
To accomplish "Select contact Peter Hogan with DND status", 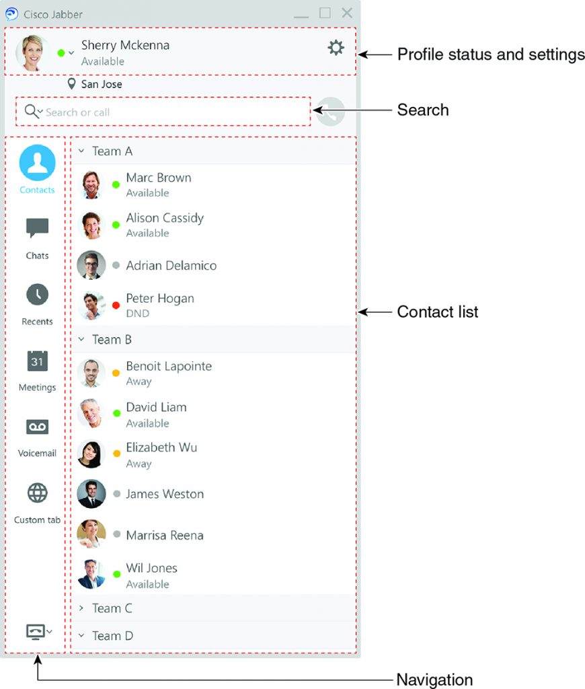I will (x=214, y=305).
